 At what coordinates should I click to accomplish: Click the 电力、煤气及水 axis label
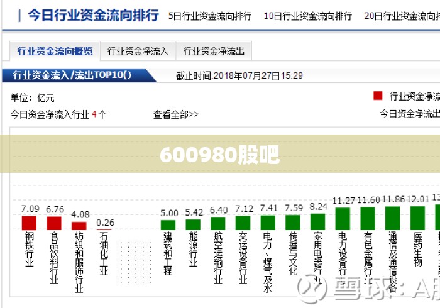(268, 262)
